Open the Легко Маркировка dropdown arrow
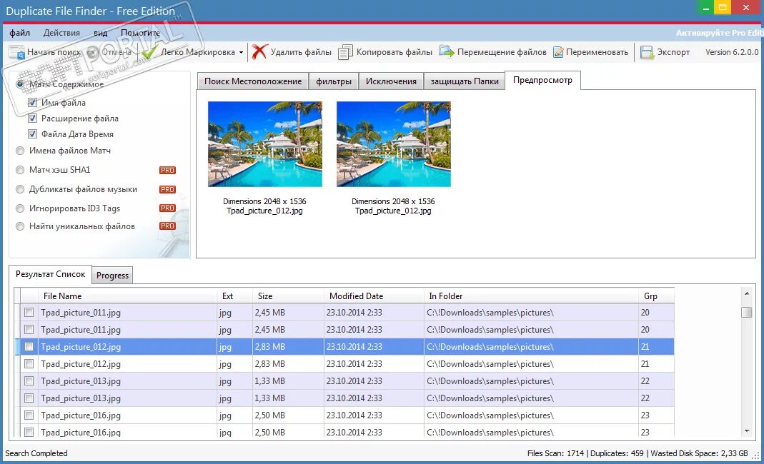 (x=241, y=53)
